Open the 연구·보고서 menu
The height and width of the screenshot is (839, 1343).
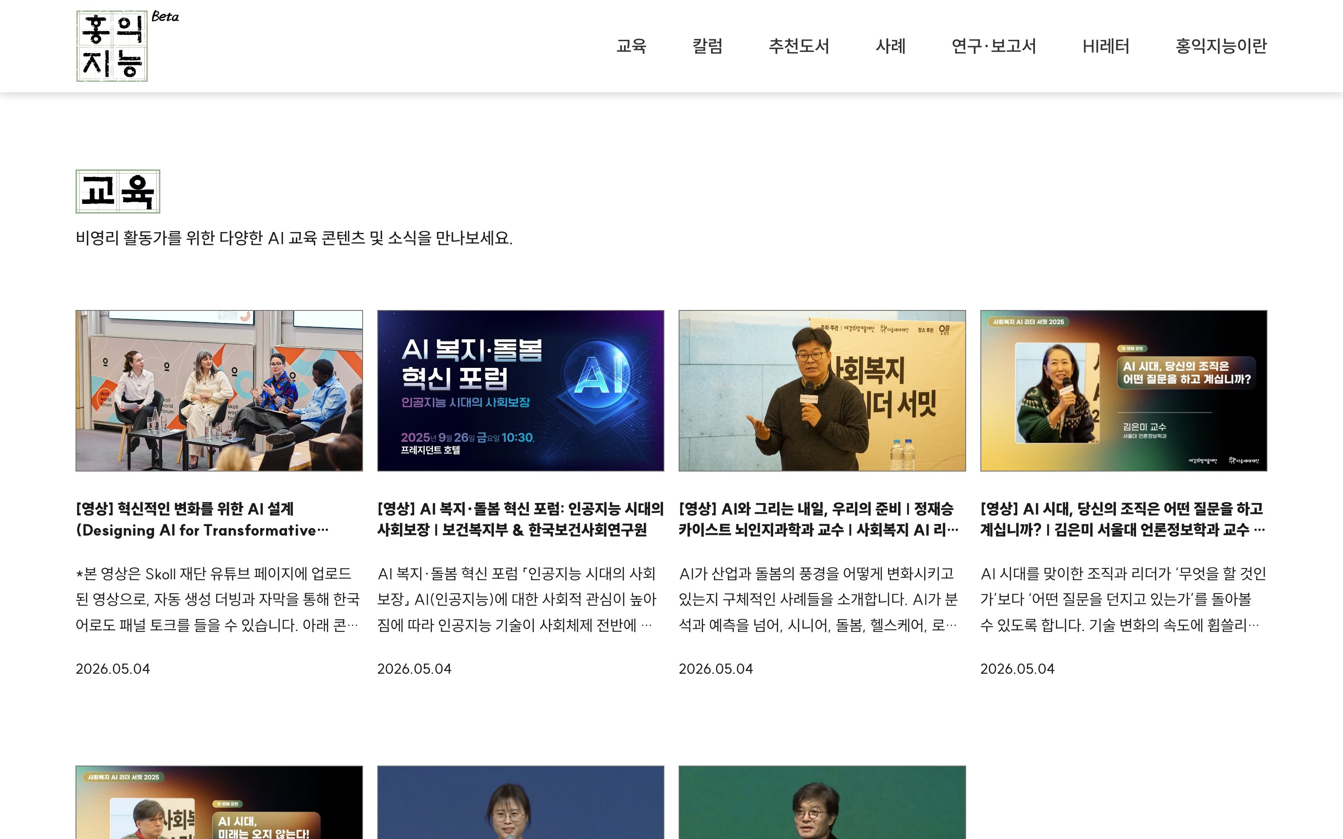coord(993,46)
